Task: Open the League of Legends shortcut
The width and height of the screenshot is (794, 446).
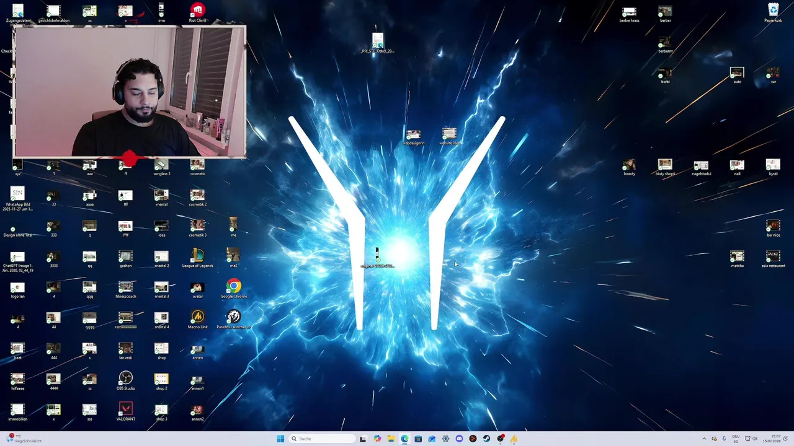Action: [x=197, y=258]
